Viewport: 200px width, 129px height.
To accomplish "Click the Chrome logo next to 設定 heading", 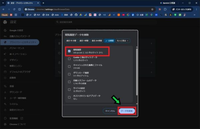I will tap(5, 22).
